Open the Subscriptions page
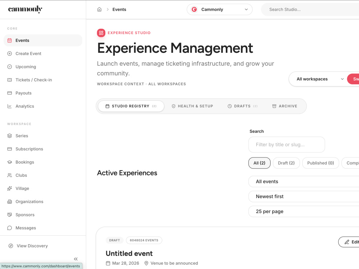 [43, 149]
